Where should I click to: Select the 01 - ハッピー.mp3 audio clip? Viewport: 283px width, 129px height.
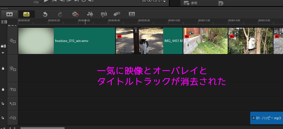pos(267,118)
